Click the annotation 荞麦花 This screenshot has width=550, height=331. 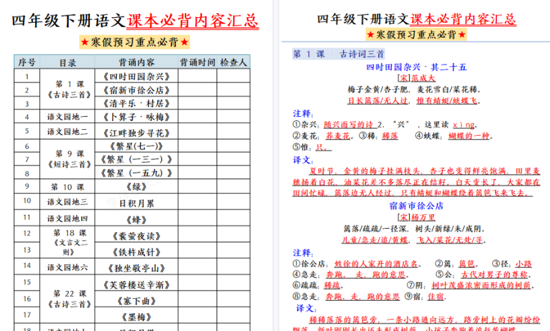(x=338, y=136)
